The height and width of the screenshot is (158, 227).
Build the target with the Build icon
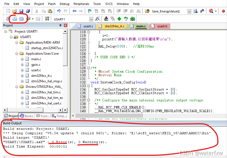15,19
